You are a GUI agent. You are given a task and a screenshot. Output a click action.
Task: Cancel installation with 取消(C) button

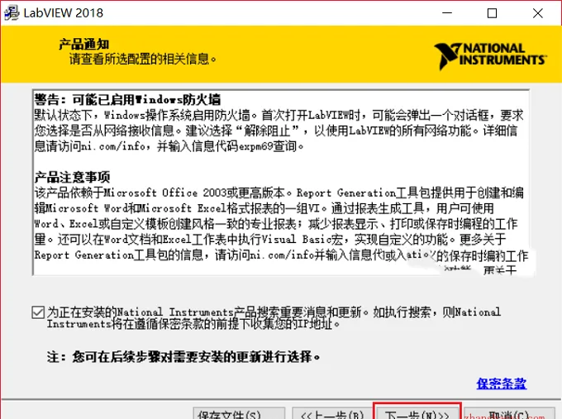tap(509, 413)
